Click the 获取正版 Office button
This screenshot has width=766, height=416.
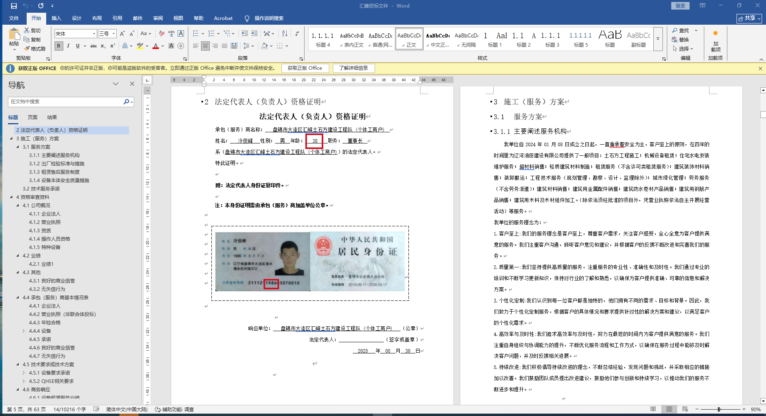305,68
